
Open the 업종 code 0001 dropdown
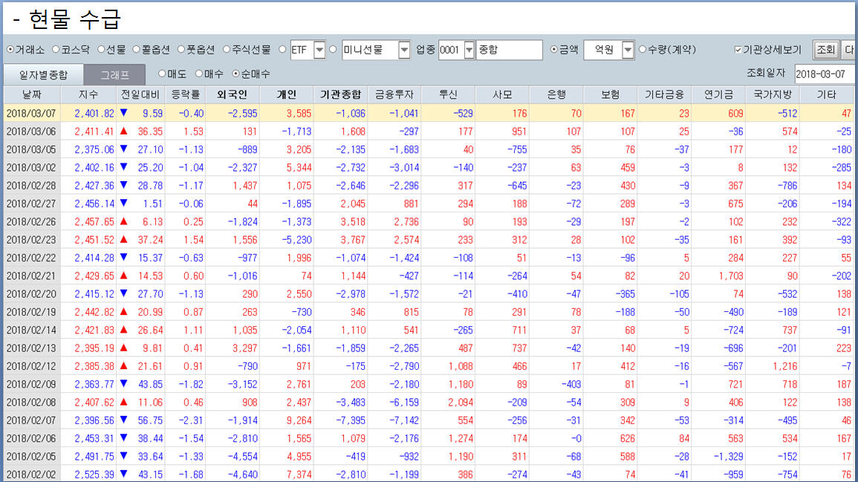point(469,50)
